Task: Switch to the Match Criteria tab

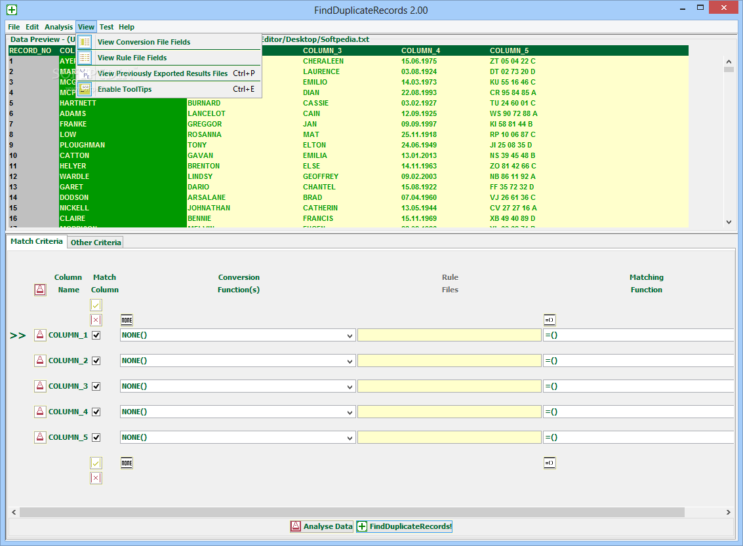Action: (x=37, y=241)
